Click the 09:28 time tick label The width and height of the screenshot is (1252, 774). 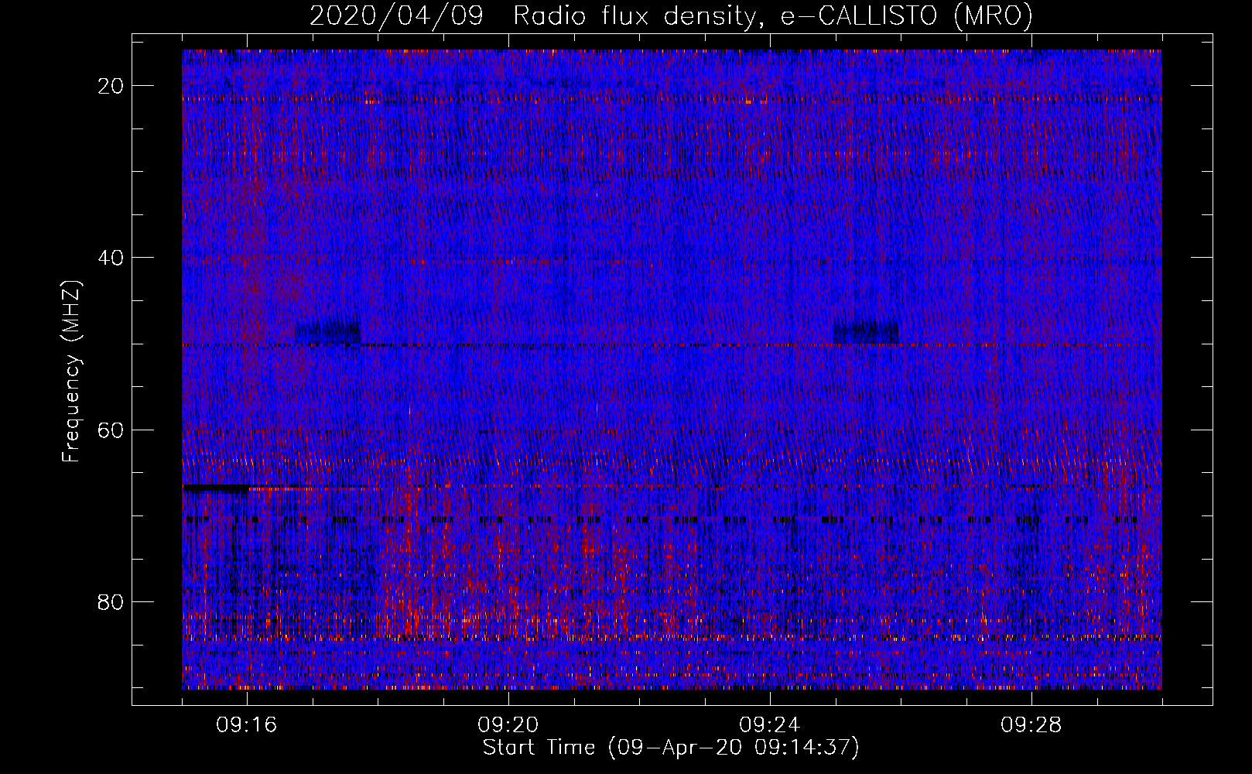pos(1031,725)
